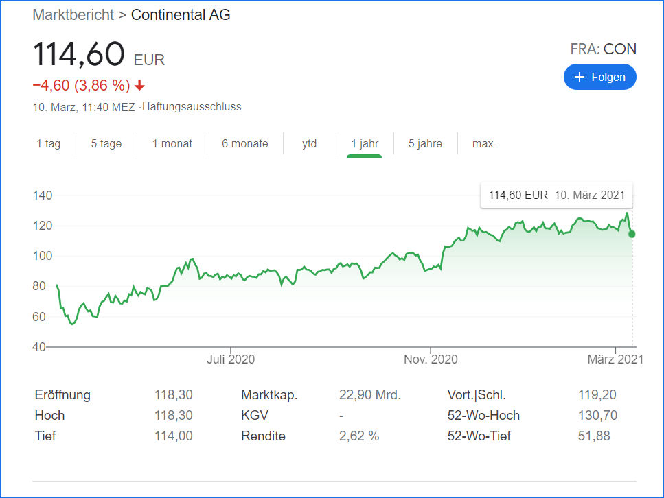Show the max. chart range
The image size is (664, 498).
pos(484,144)
